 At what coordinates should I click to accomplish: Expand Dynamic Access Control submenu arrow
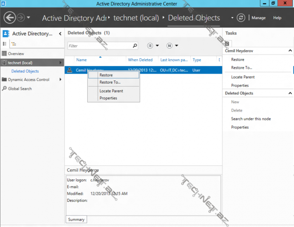click(x=60, y=79)
